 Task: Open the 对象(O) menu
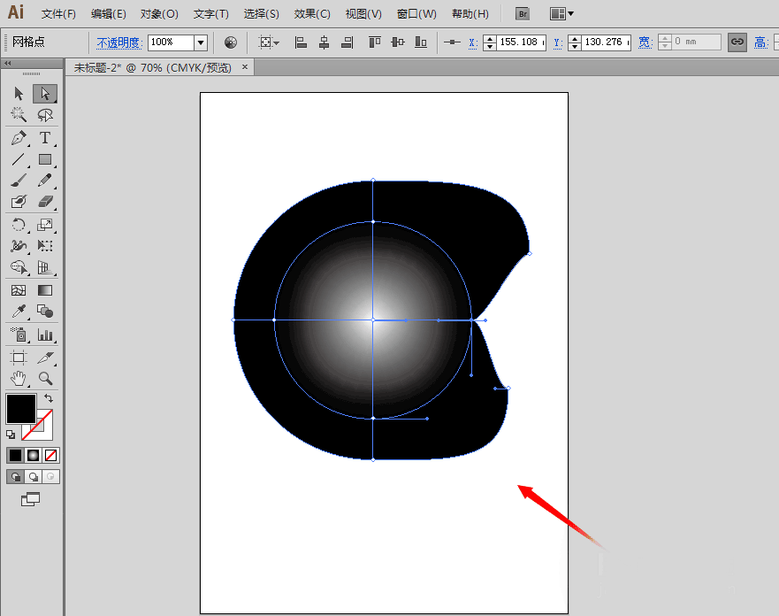[x=159, y=14]
